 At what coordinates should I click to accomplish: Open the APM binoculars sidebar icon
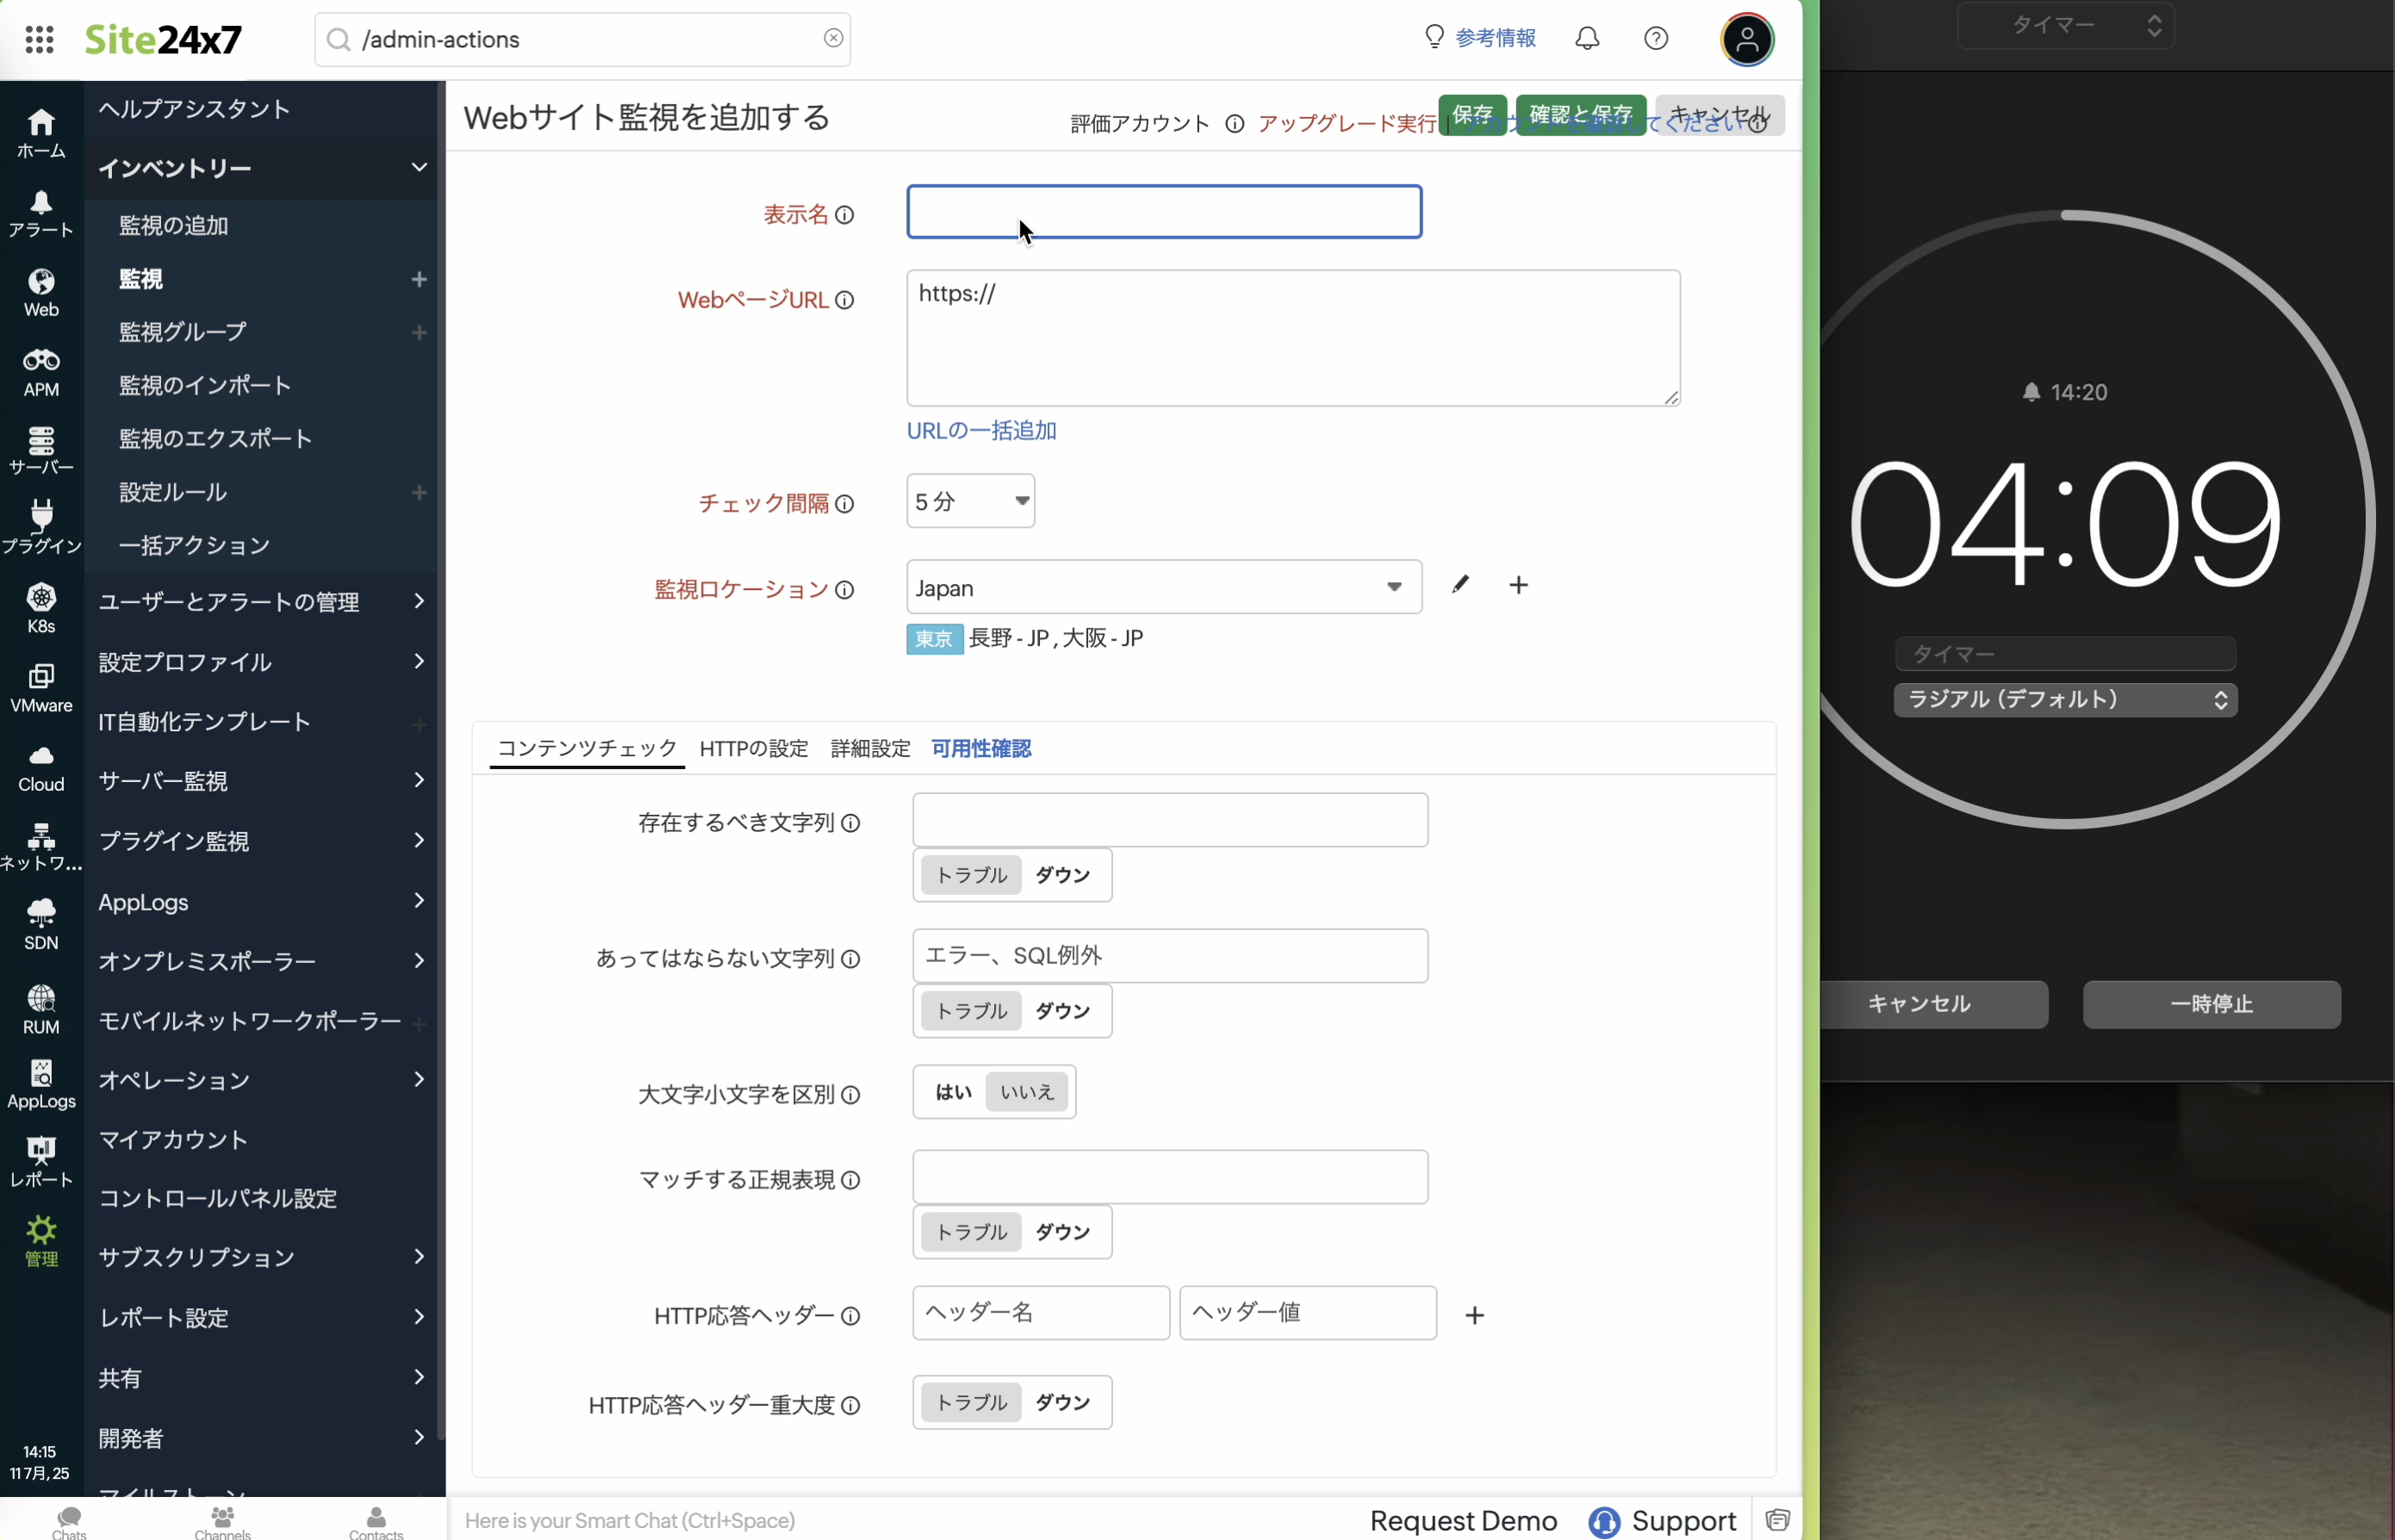click(41, 371)
